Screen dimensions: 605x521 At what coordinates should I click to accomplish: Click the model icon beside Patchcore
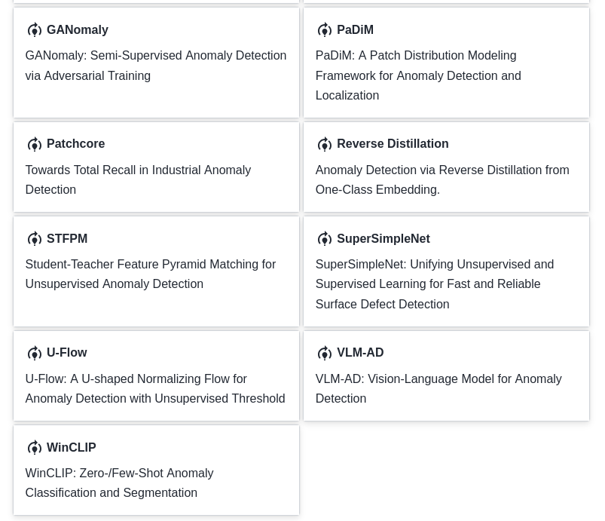point(34,144)
